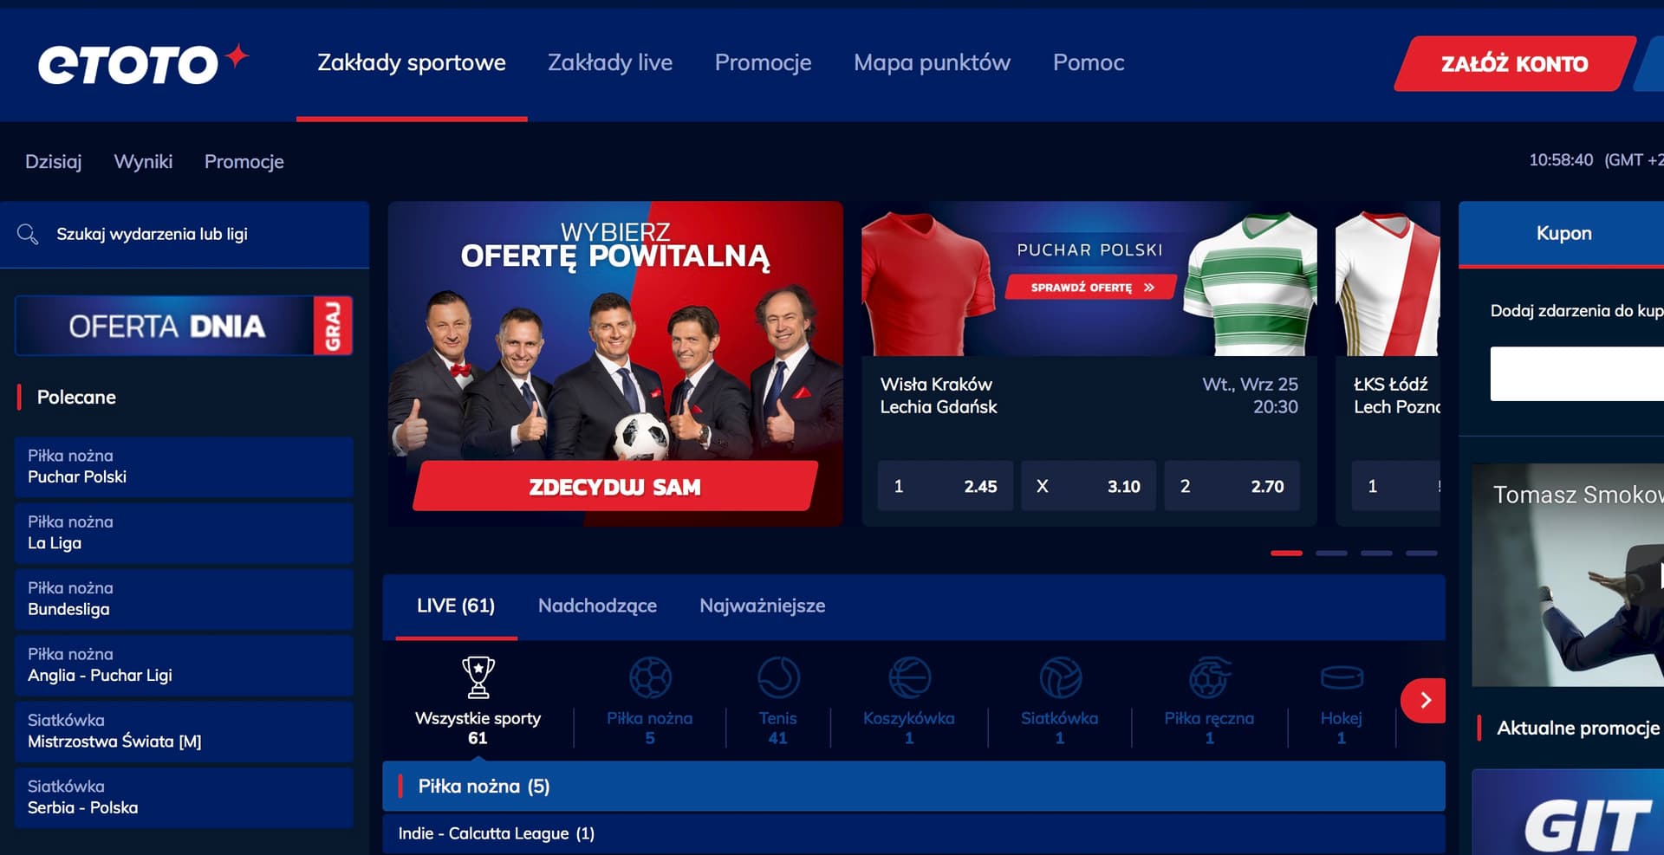Pick the Koszykówka basketball icon

(909, 677)
